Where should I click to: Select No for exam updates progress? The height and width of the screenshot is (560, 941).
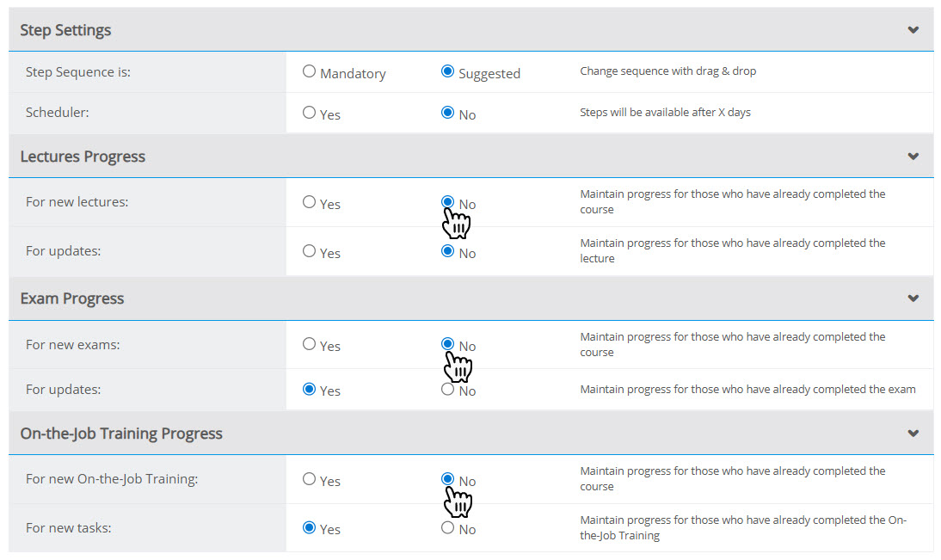[446, 389]
